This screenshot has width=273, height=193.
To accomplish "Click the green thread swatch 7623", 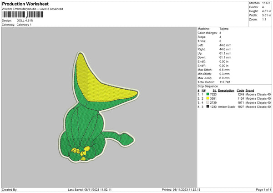I will [207, 94].
